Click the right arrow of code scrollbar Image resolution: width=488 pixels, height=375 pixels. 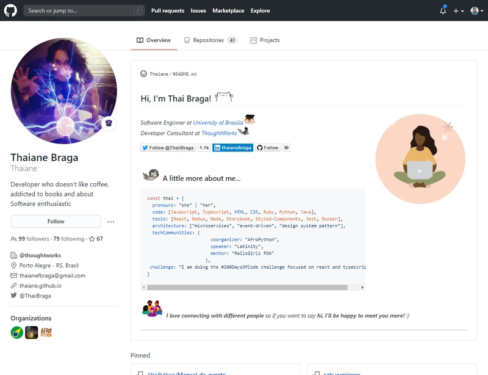362,288
